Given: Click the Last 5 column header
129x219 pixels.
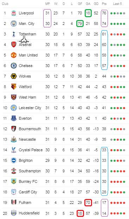Looking at the screenshot, I should click(x=117, y=4).
